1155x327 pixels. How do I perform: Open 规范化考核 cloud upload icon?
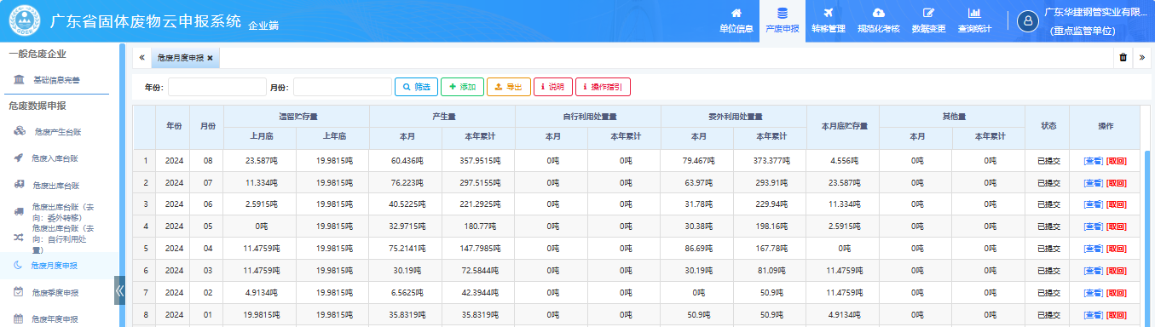878,20
